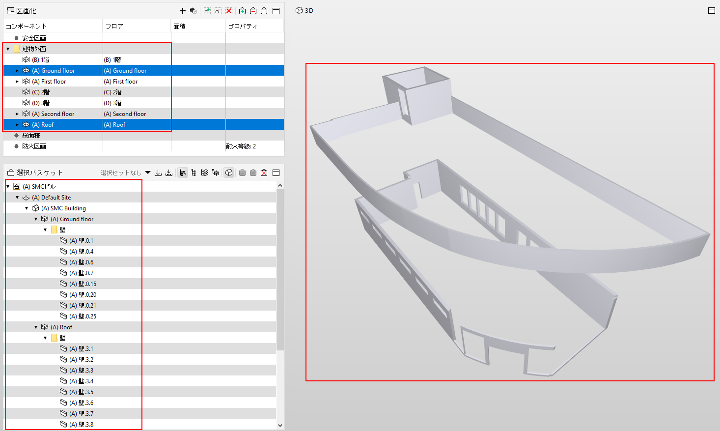
Task: Select the 総面積 row
Action: click(x=143, y=136)
